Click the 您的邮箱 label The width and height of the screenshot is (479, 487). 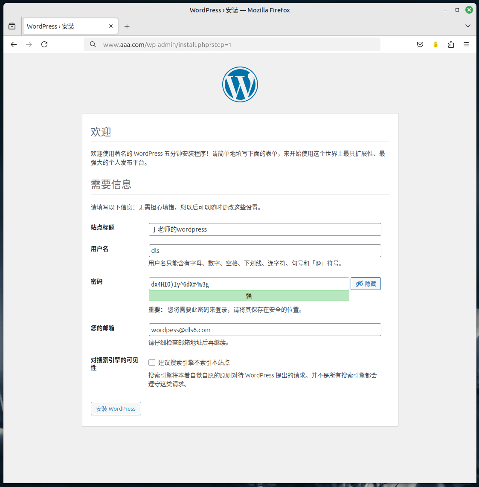102,328
